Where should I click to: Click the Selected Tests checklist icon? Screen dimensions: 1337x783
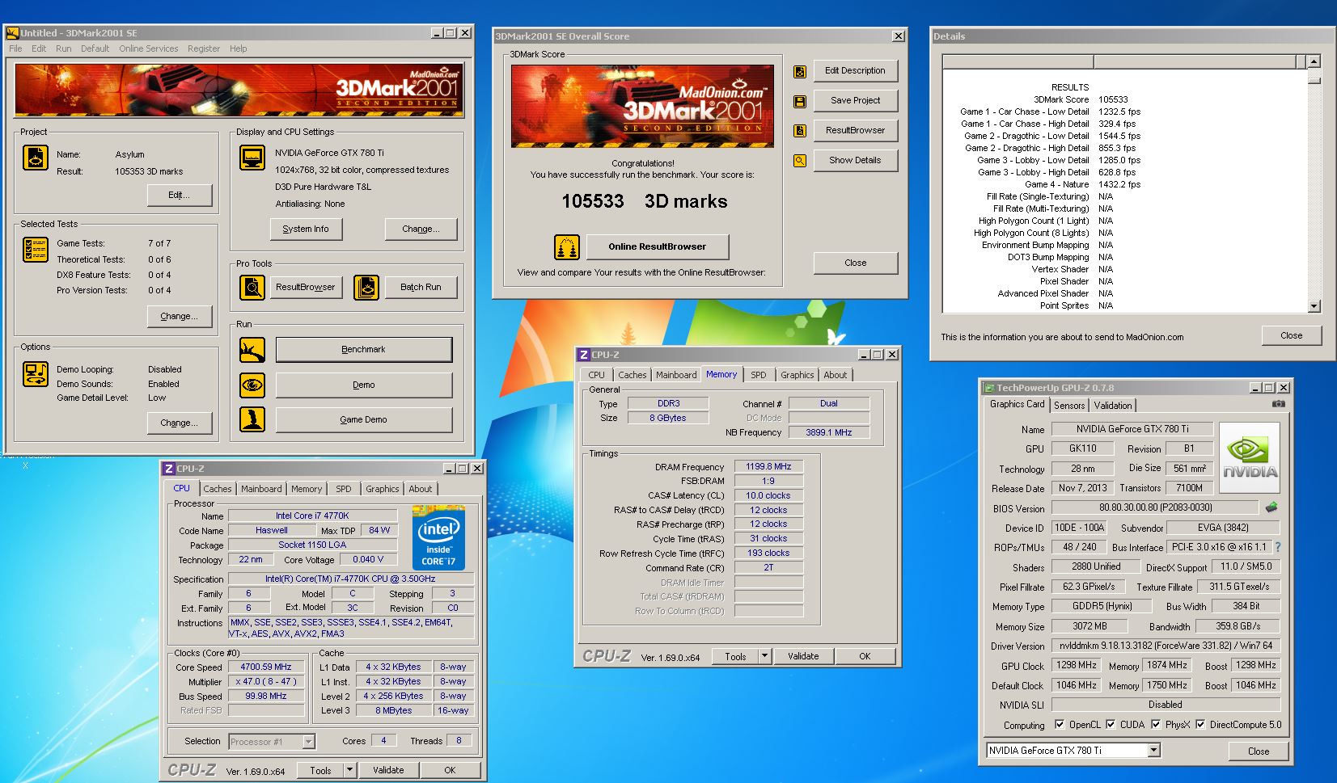pyautogui.click(x=36, y=250)
